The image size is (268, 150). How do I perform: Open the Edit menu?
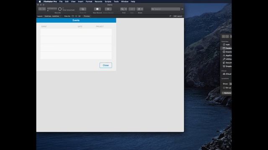coord(67,2)
